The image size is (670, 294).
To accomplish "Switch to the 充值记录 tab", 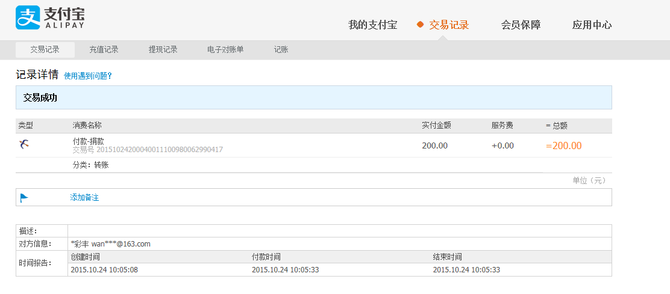I will coord(104,50).
